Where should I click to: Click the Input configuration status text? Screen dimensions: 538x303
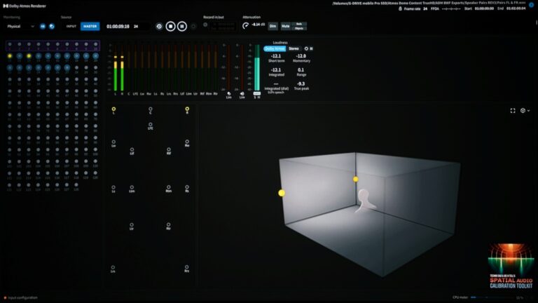(x=22, y=298)
